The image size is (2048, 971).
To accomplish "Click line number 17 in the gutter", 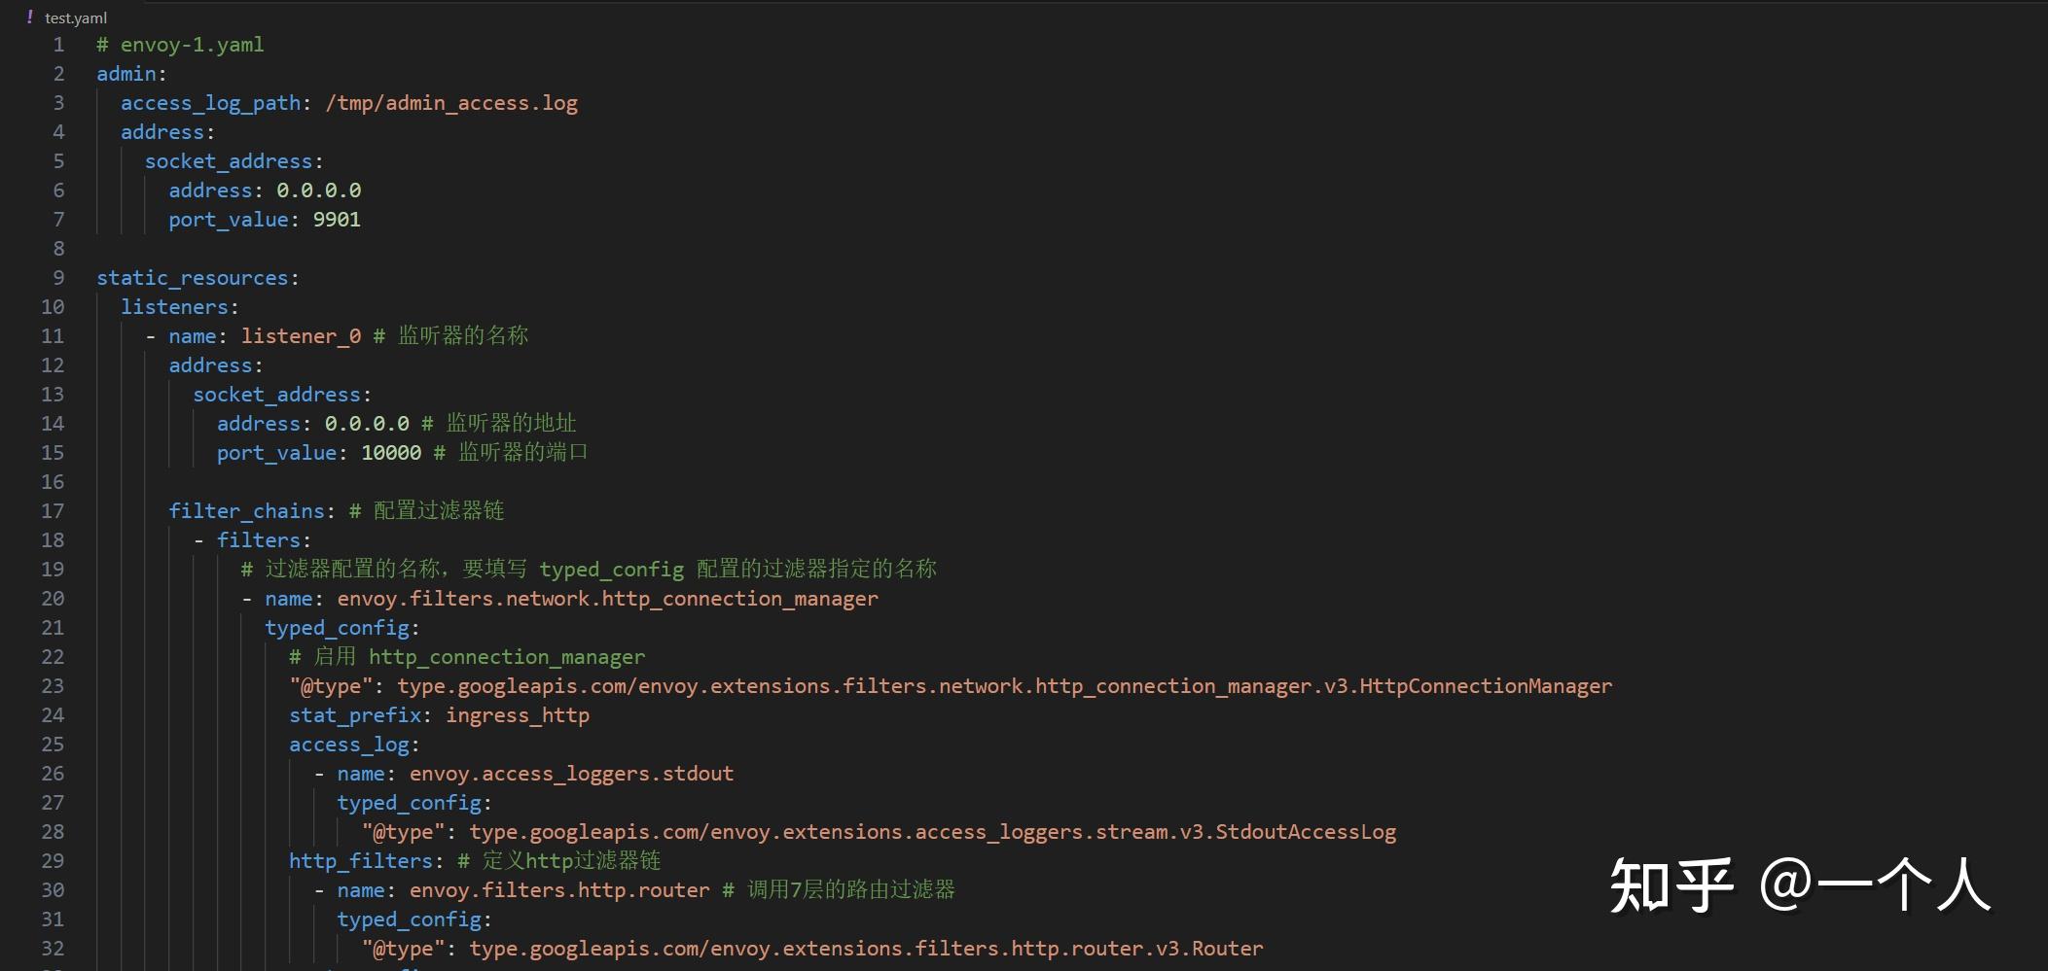I will [x=53, y=511].
